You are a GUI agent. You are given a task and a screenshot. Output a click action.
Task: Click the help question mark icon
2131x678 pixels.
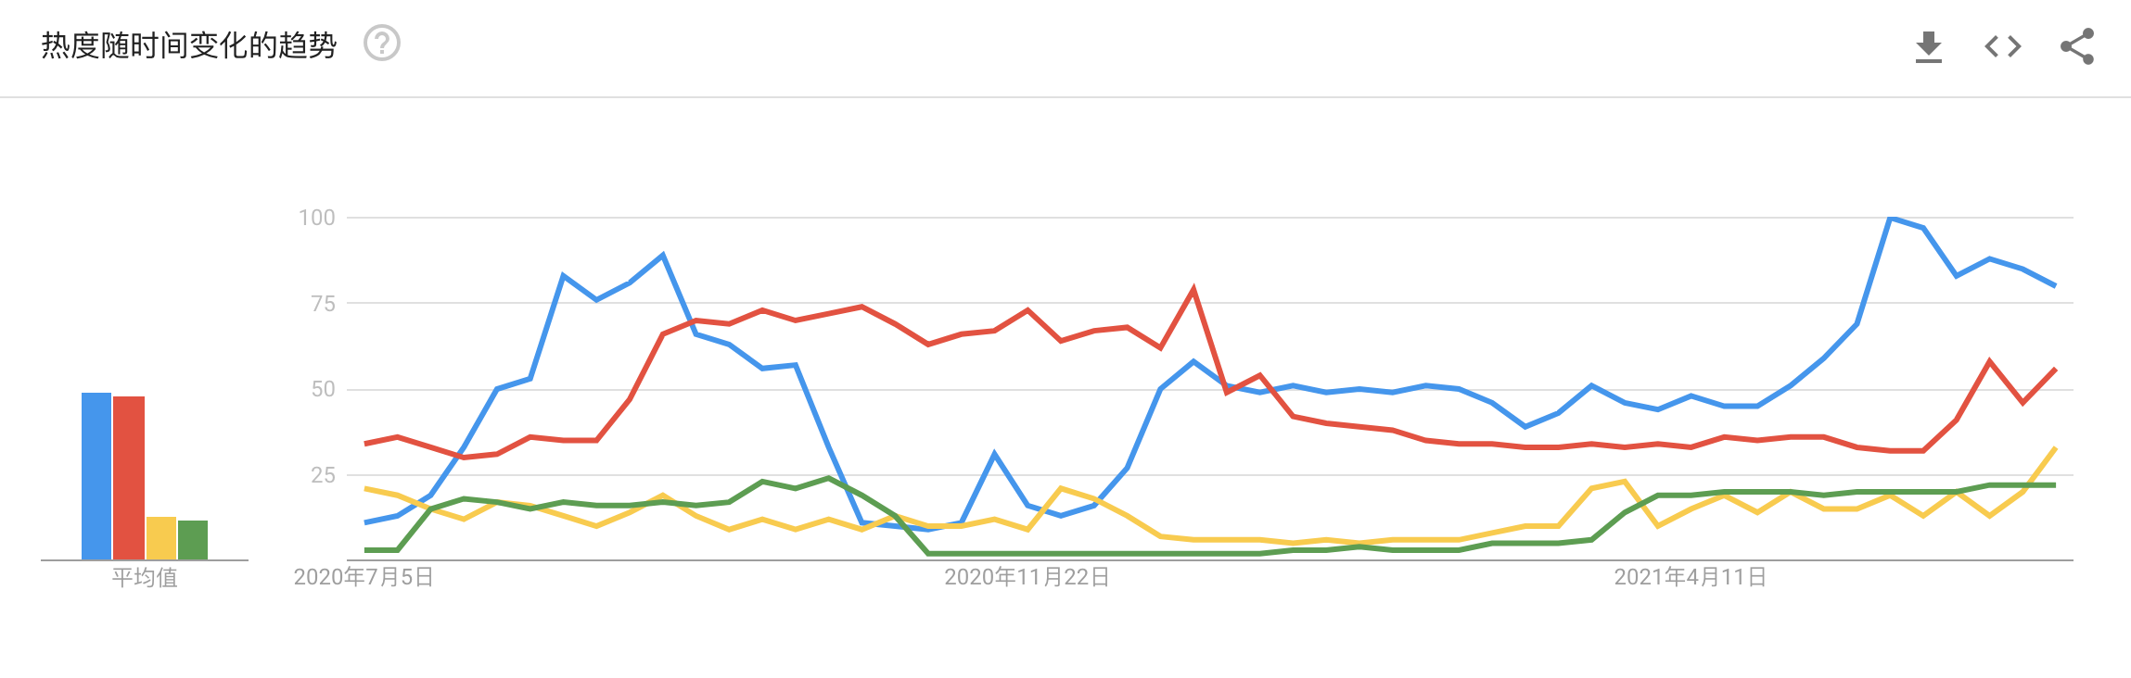[x=381, y=44]
